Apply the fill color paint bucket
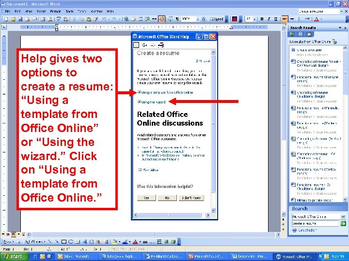Viewport: 349px width, 261px height. (114, 242)
